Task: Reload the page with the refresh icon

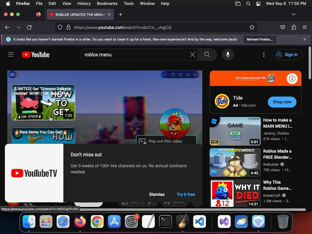Action: [x=29, y=27]
